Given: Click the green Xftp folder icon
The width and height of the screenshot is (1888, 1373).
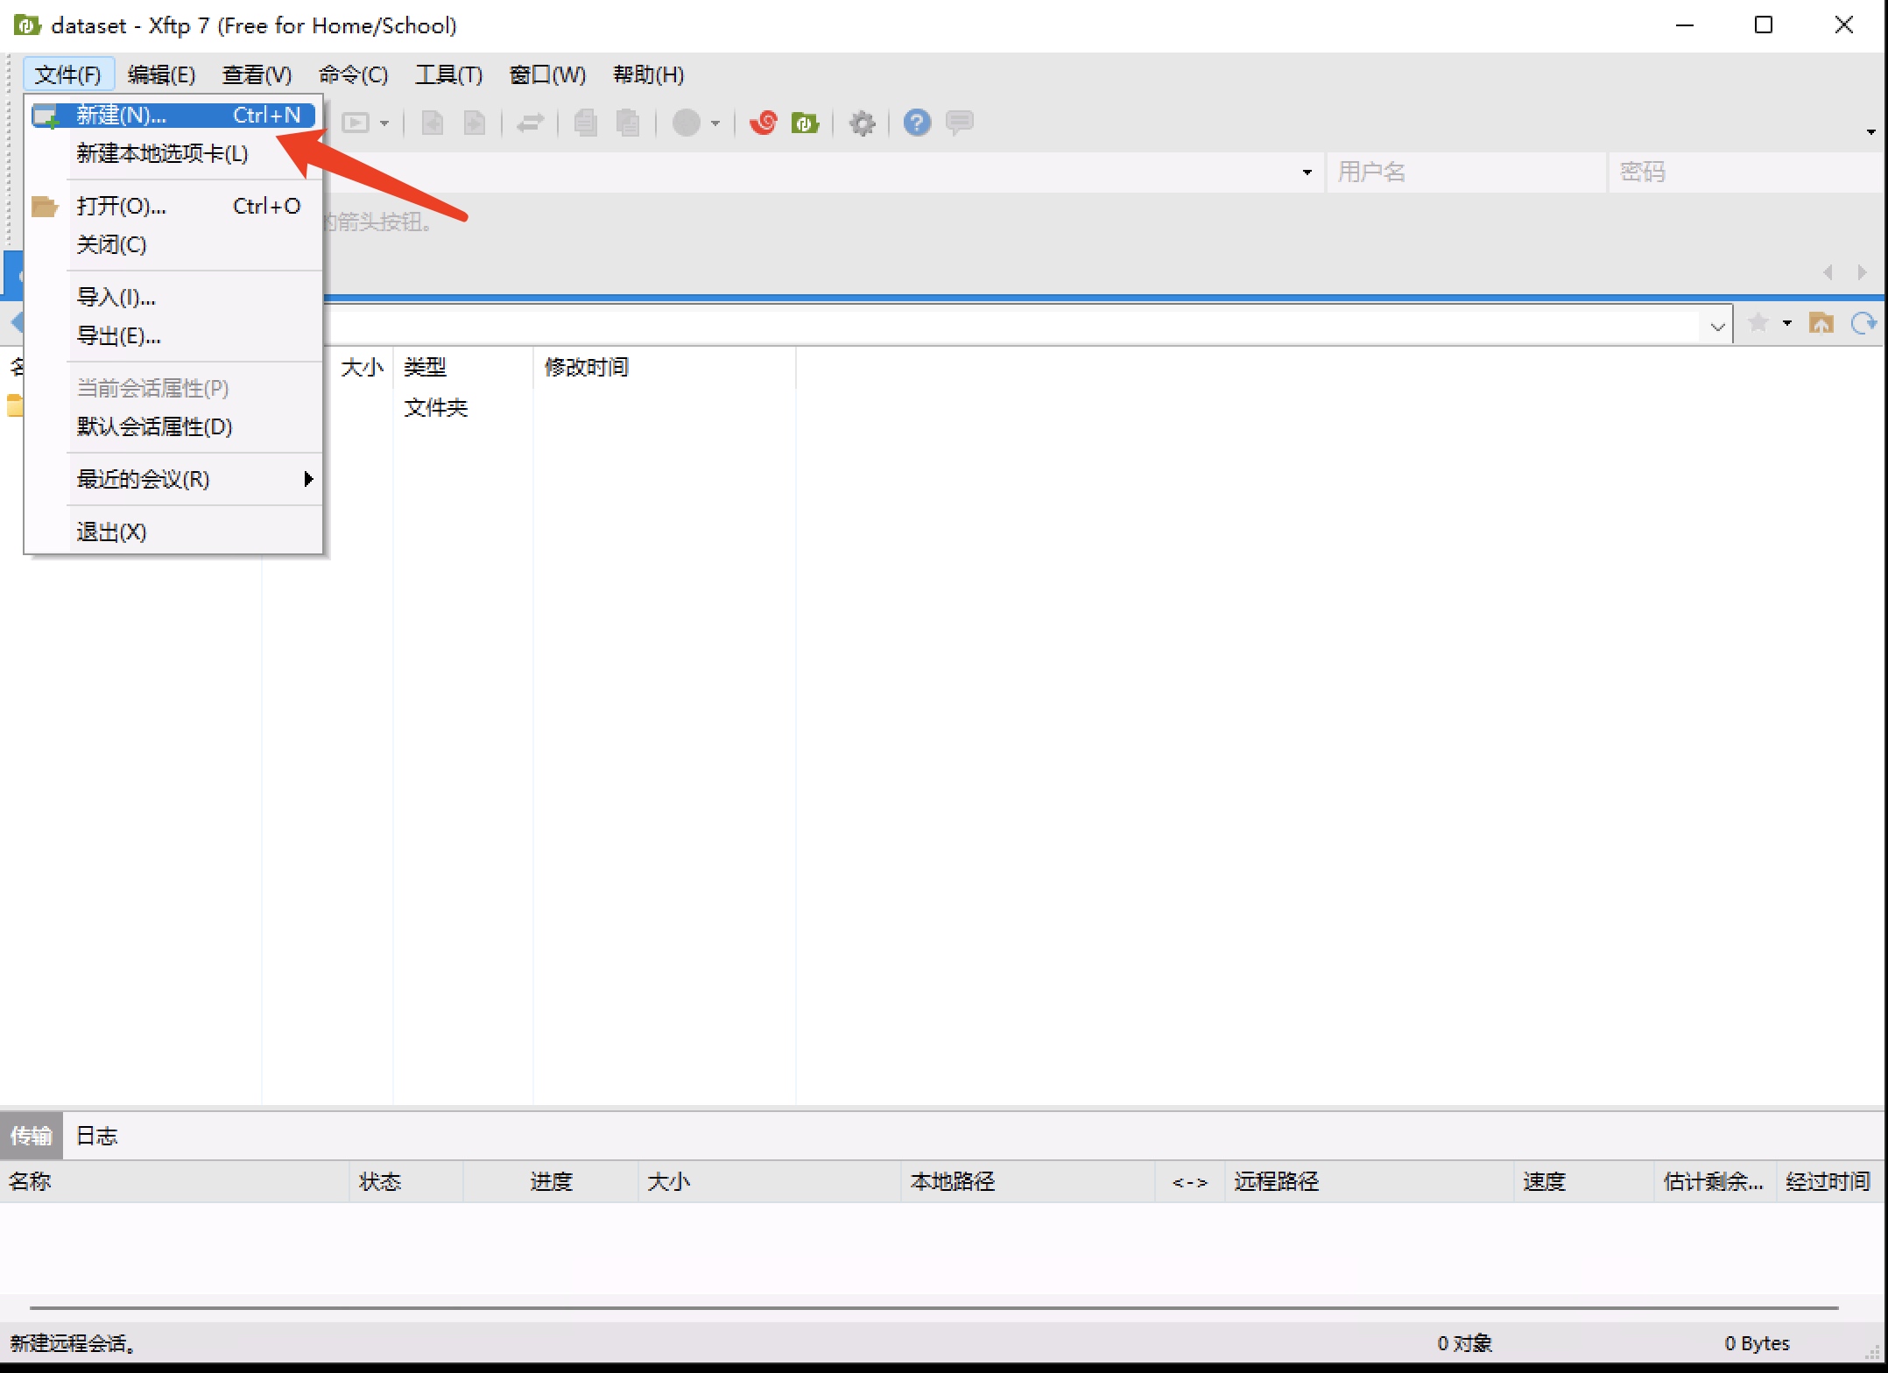Looking at the screenshot, I should pos(805,123).
